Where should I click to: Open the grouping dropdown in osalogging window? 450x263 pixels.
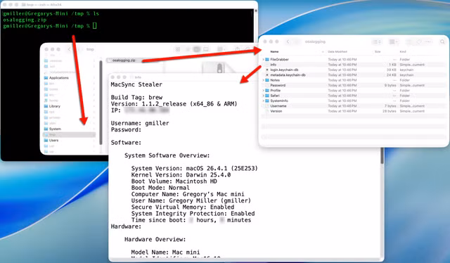click(393, 42)
